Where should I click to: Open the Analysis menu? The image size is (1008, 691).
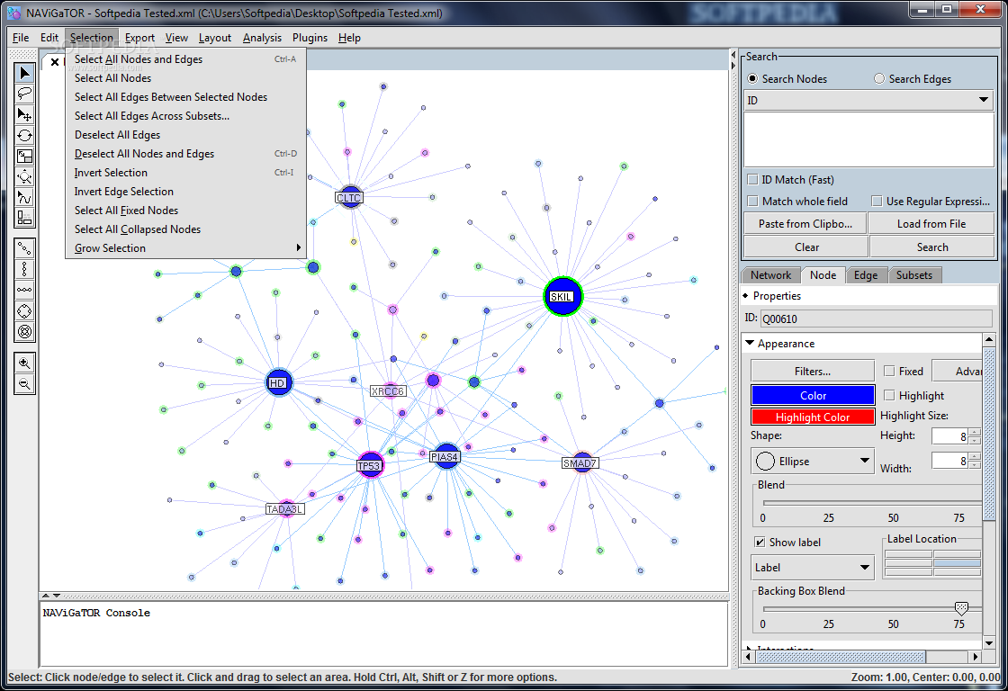[262, 38]
